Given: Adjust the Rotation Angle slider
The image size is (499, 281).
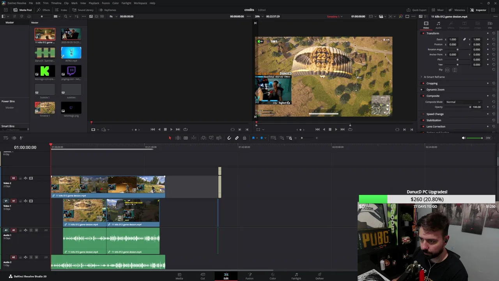Looking at the screenshot, I should (457, 50).
